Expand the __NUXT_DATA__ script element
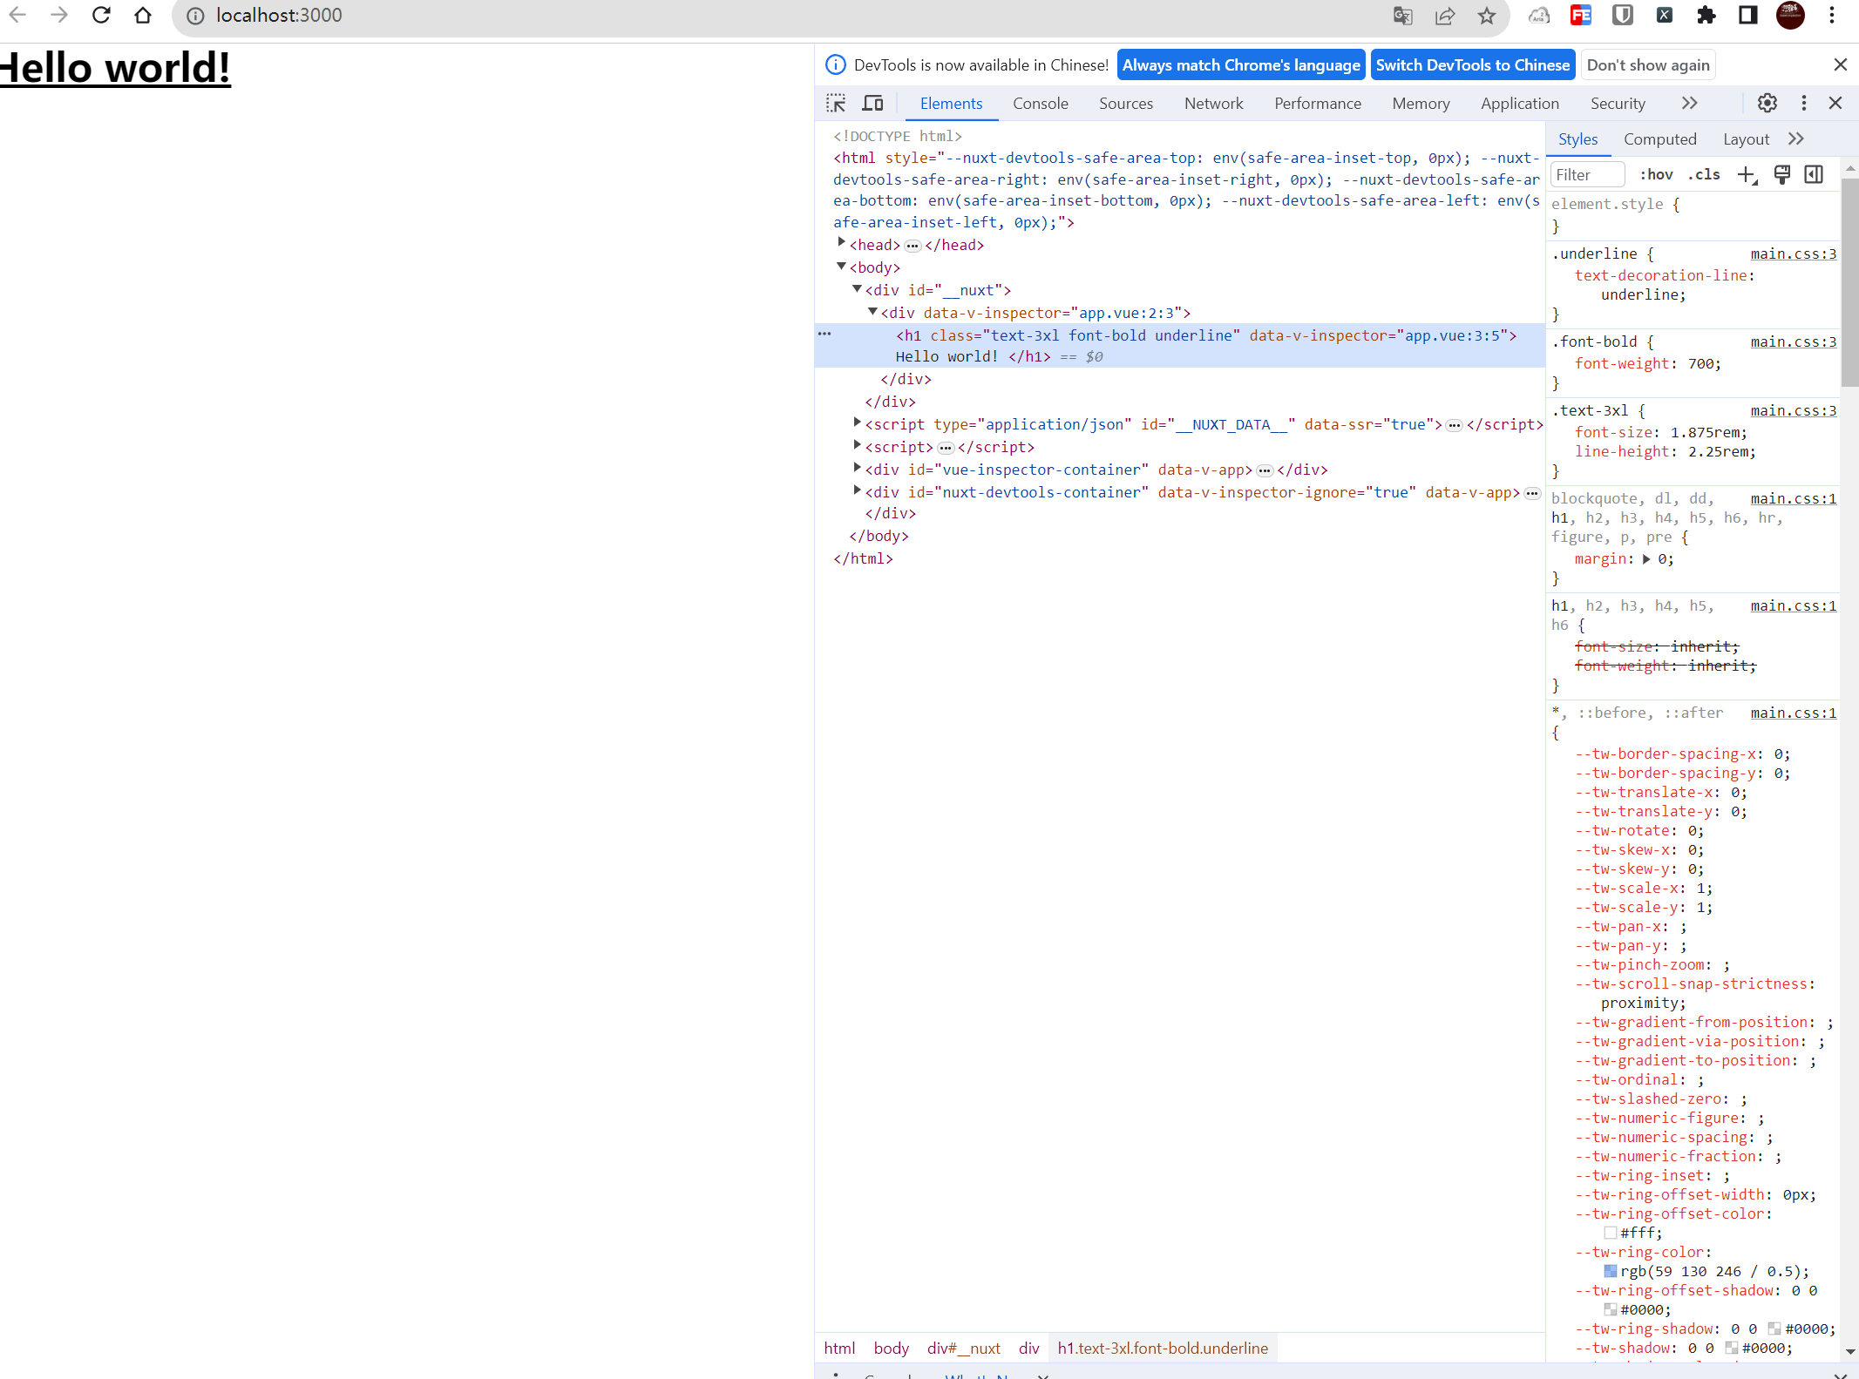This screenshot has width=1859, height=1379. [857, 422]
